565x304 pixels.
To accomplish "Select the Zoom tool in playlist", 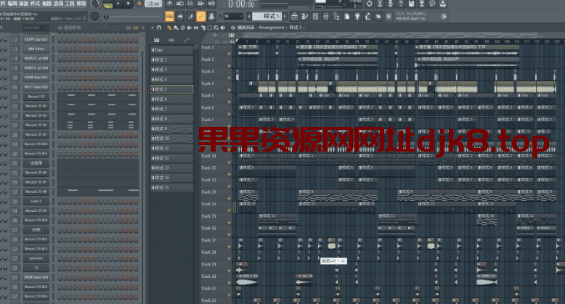I will click(216, 28).
